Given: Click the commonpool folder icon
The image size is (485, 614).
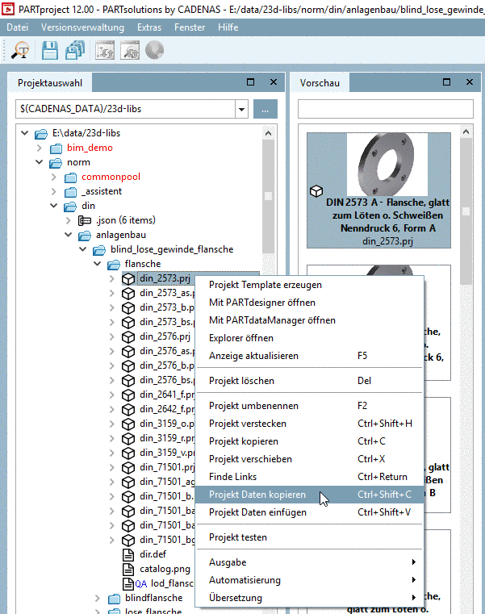Looking at the screenshot, I should click(70, 178).
